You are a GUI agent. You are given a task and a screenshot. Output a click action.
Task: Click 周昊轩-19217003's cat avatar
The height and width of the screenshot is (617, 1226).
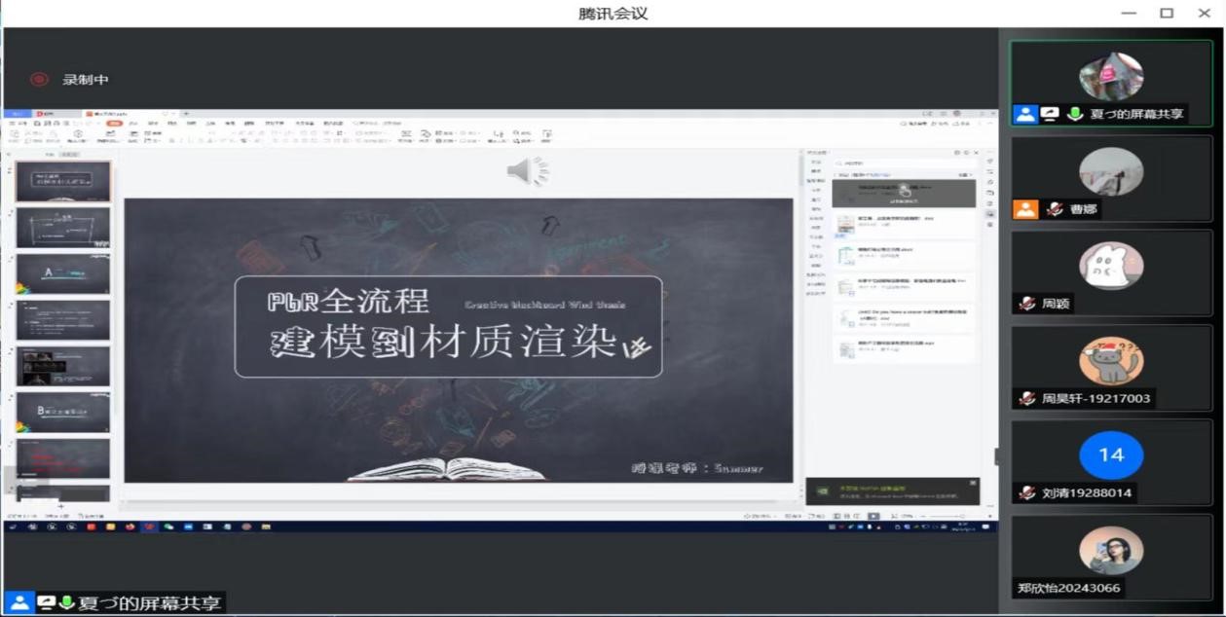point(1111,362)
